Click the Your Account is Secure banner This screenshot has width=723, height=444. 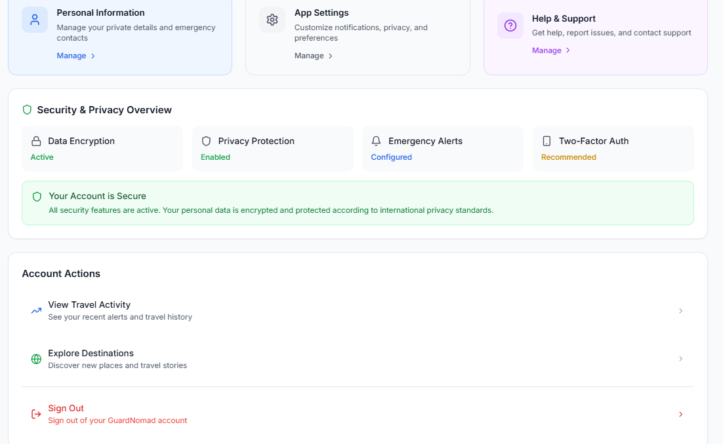pyautogui.click(x=358, y=203)
